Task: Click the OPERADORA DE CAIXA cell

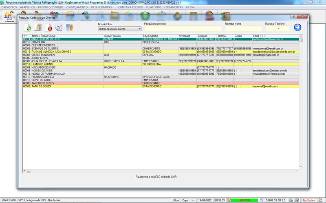Action: tap(160, 77)
